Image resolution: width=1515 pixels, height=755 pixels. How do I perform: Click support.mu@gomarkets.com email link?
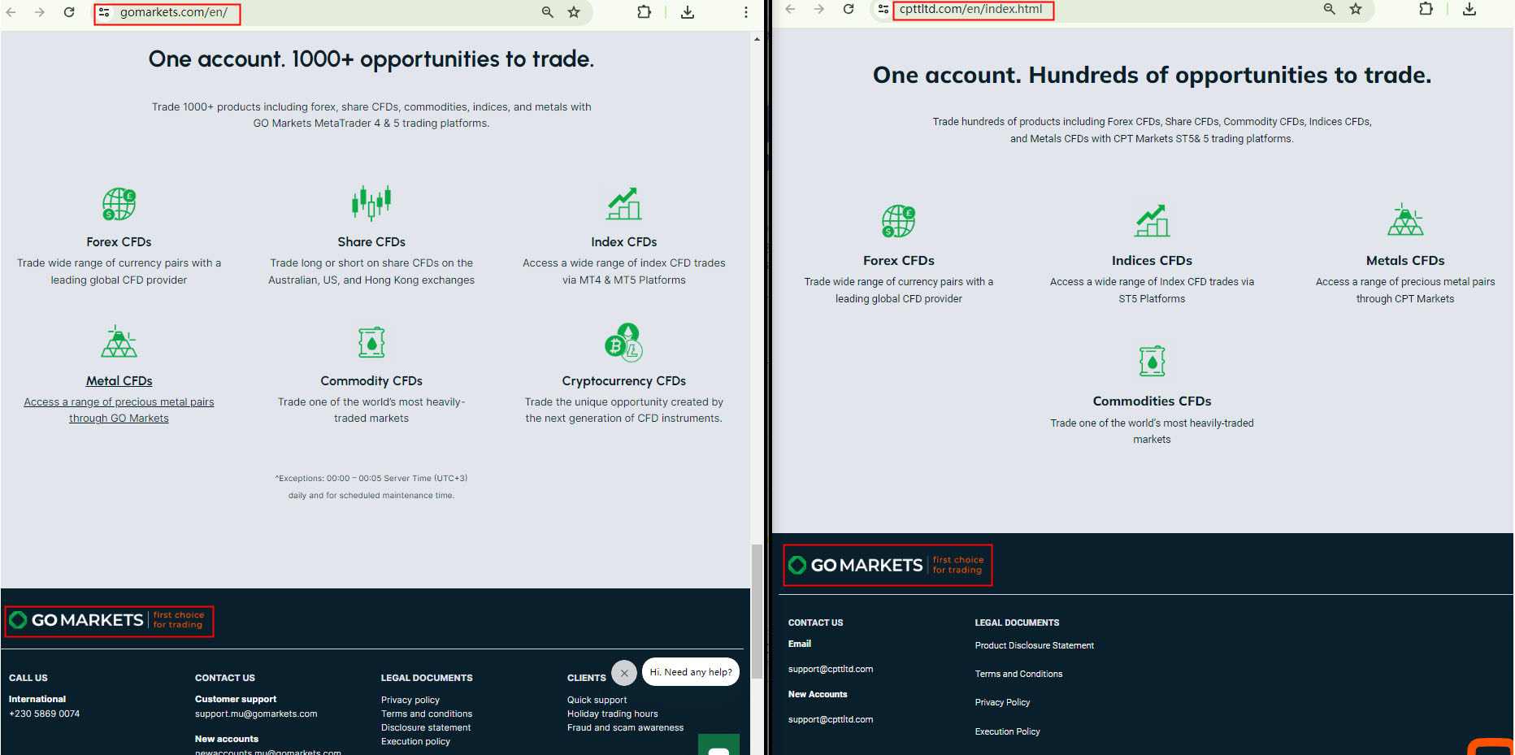click(x=256, y=714)
